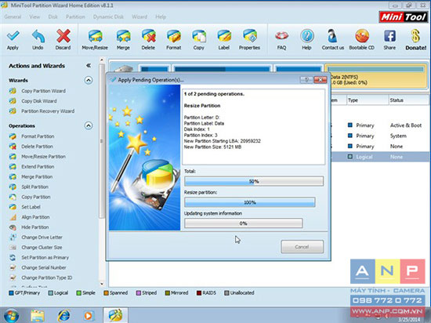Cancel the pending operations dialog
Viewport: 431px width, 323px height.
click(x=302, y=247)
